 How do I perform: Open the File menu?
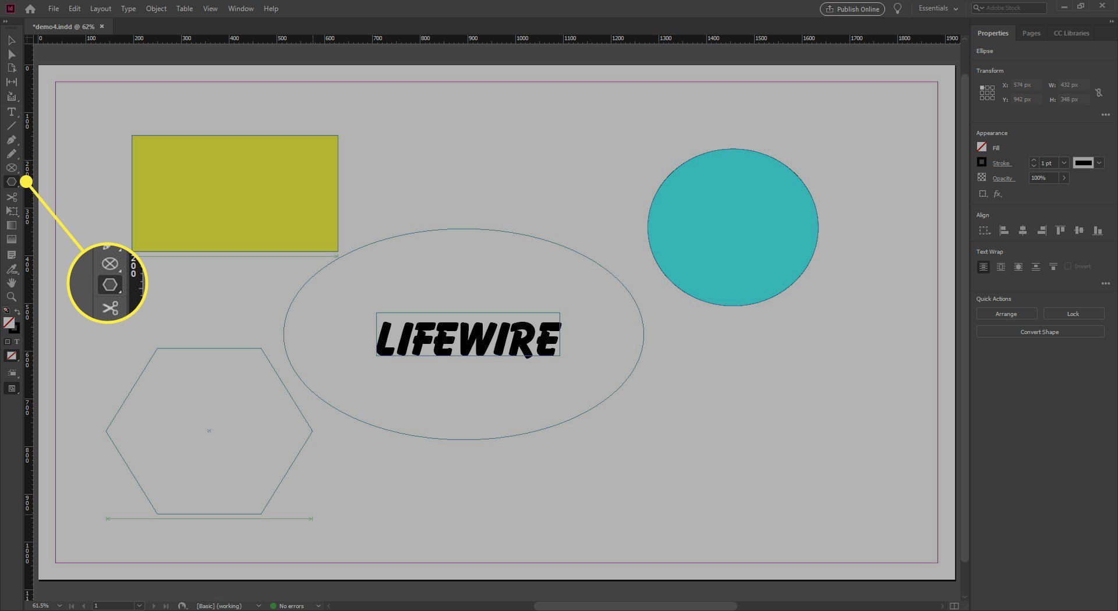point(54,9)
